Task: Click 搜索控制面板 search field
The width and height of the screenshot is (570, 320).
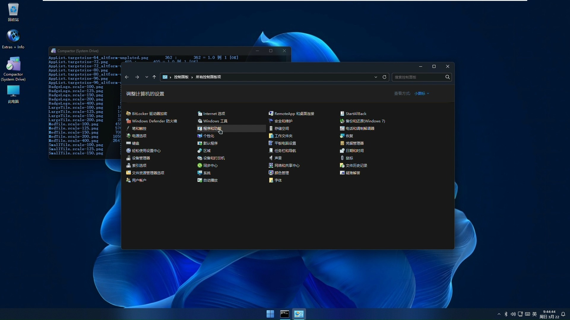Action: click(x=418, y=77)
